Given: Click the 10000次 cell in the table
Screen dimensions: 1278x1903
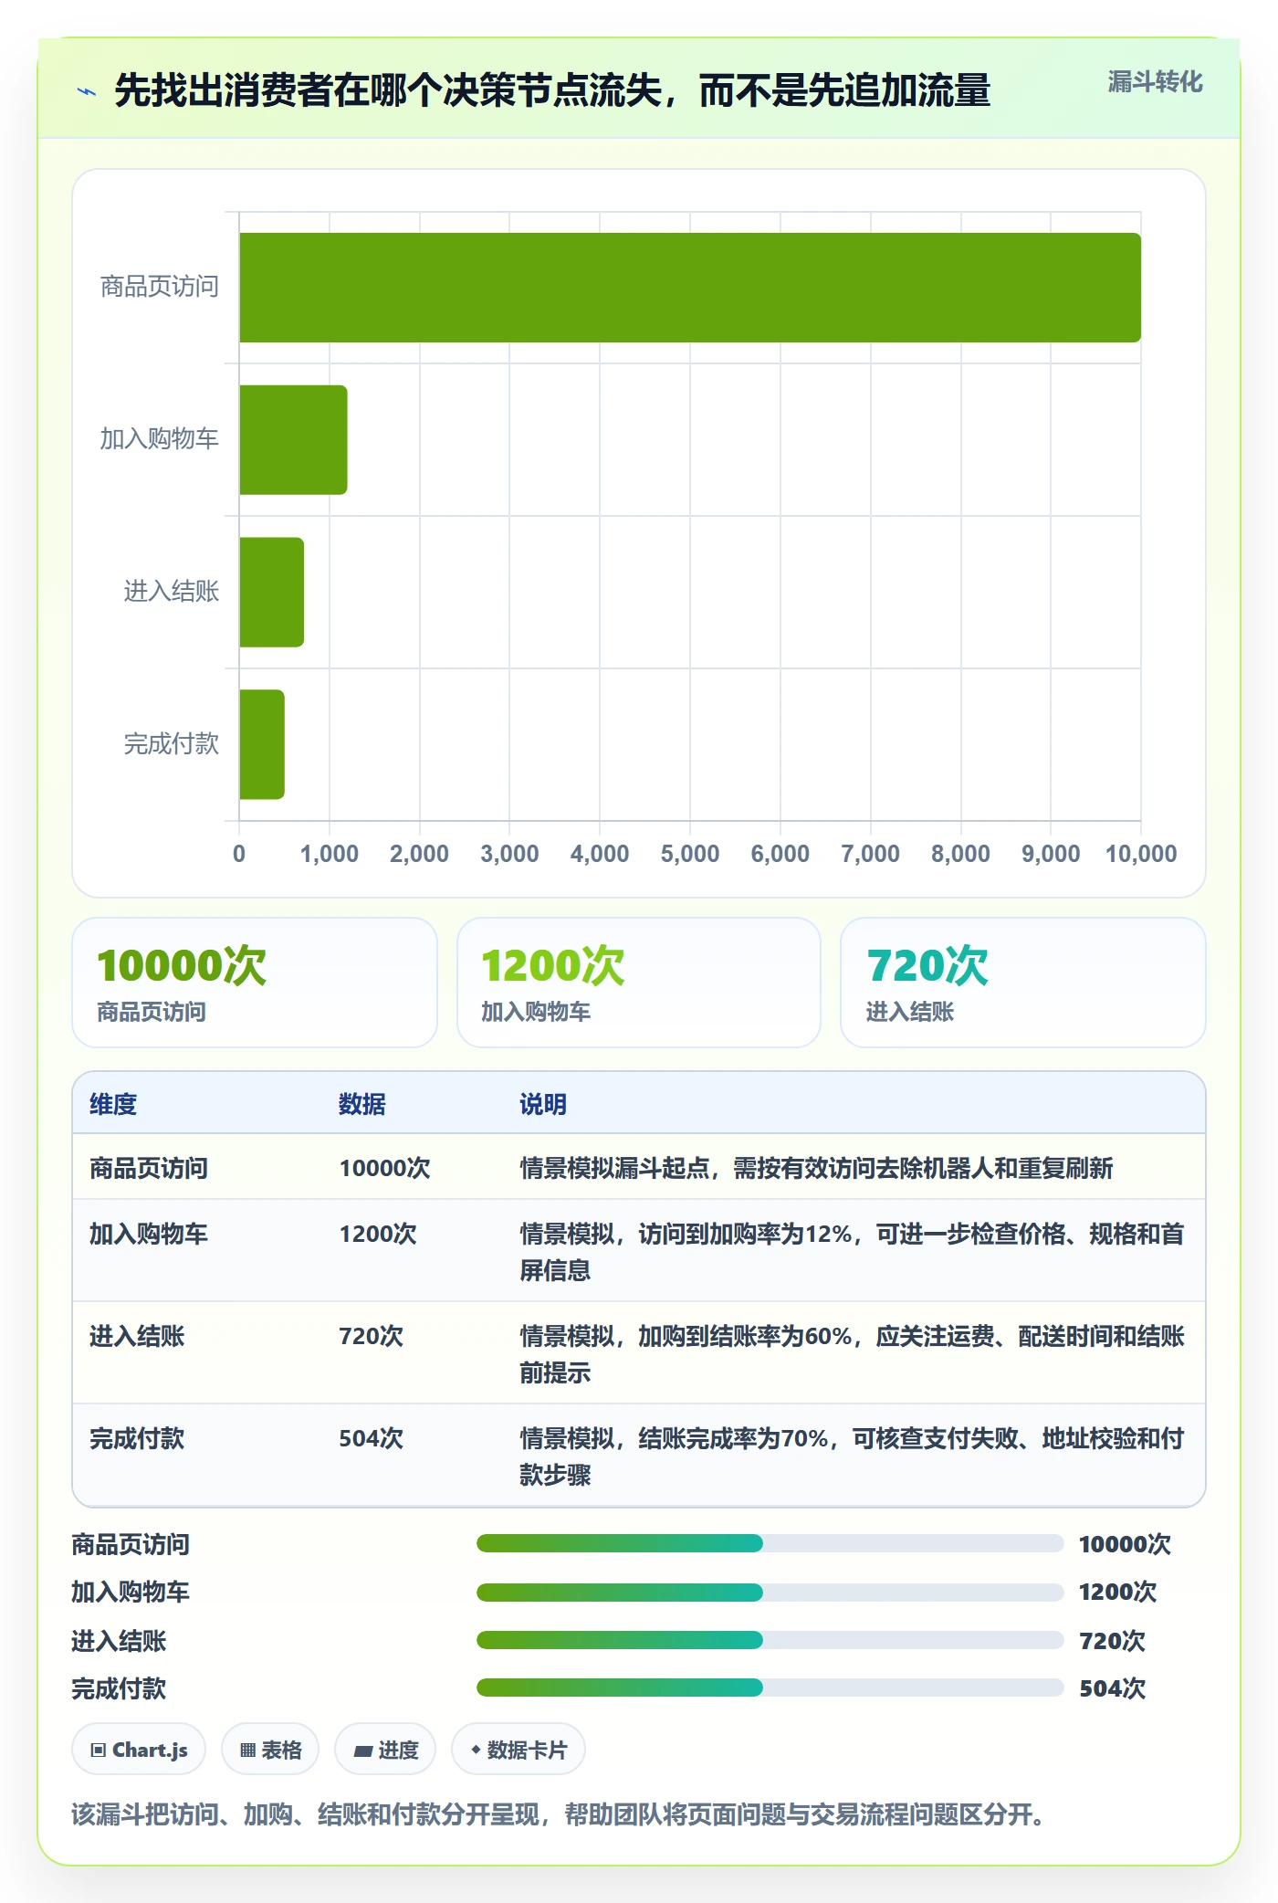Looking at the screenshot, I should (384, 1168).
